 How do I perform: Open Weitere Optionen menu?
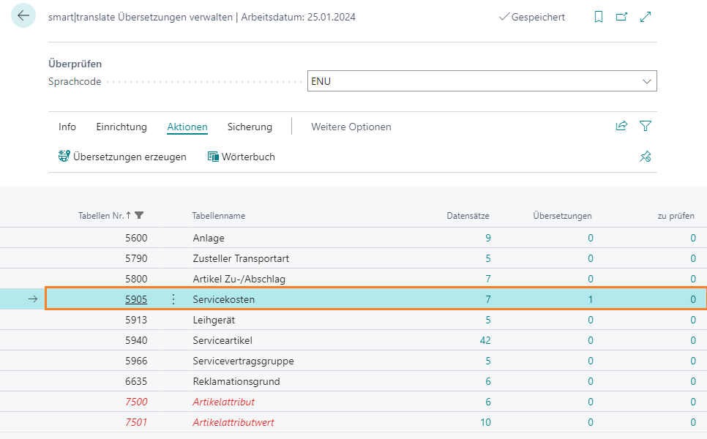pos(351,127)
